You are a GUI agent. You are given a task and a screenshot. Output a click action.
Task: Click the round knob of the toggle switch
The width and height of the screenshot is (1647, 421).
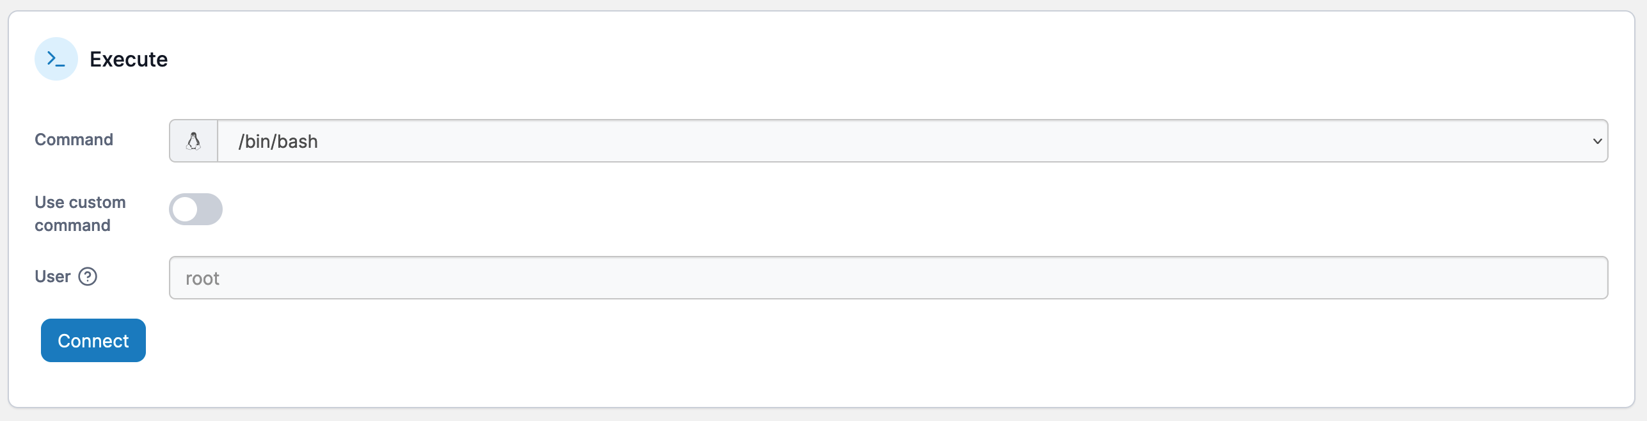click(186, 210)
